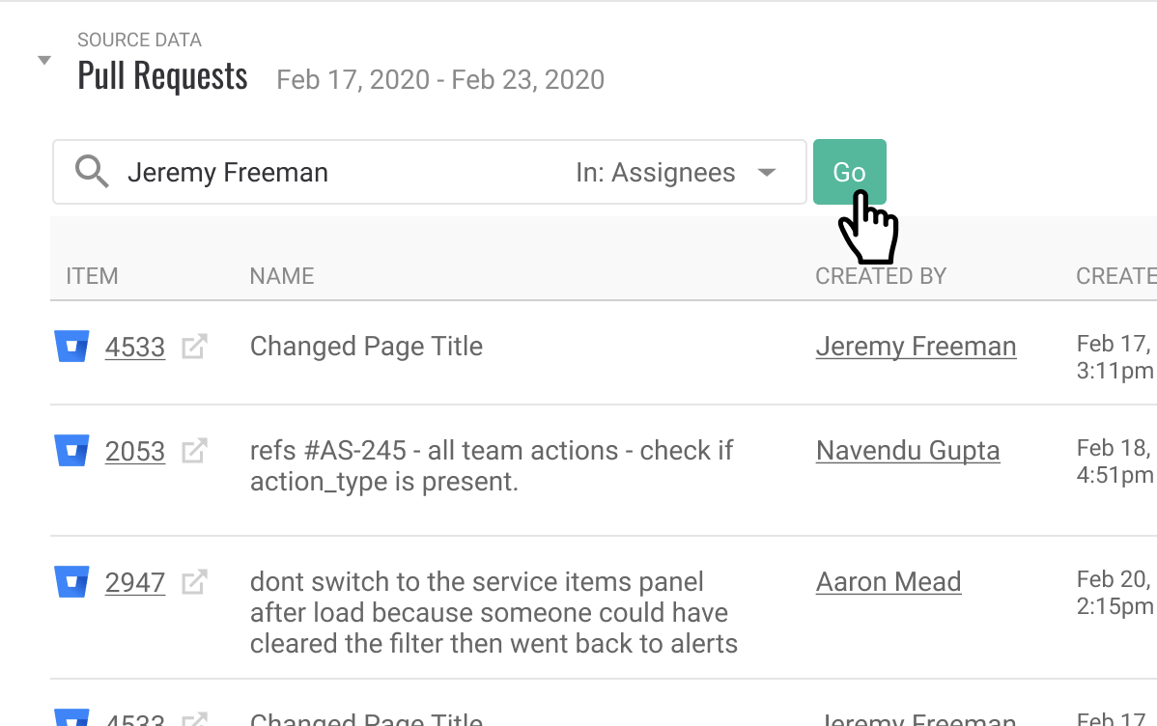Open pull request 4533 link
1157x726 pixels.
pos(135,348)
